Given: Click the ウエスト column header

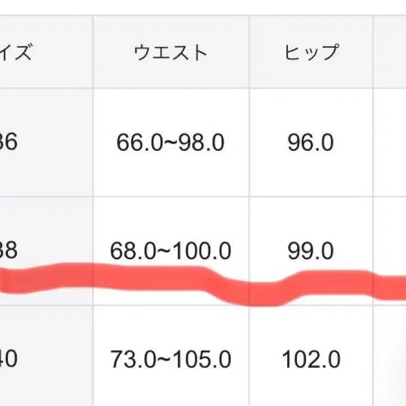Looking at the screenshot, I should point(170,53).
